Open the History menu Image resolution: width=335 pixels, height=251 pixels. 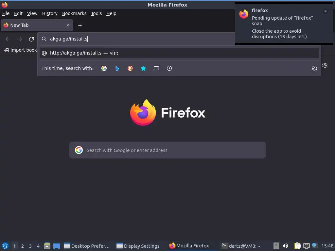coord(50,13)
